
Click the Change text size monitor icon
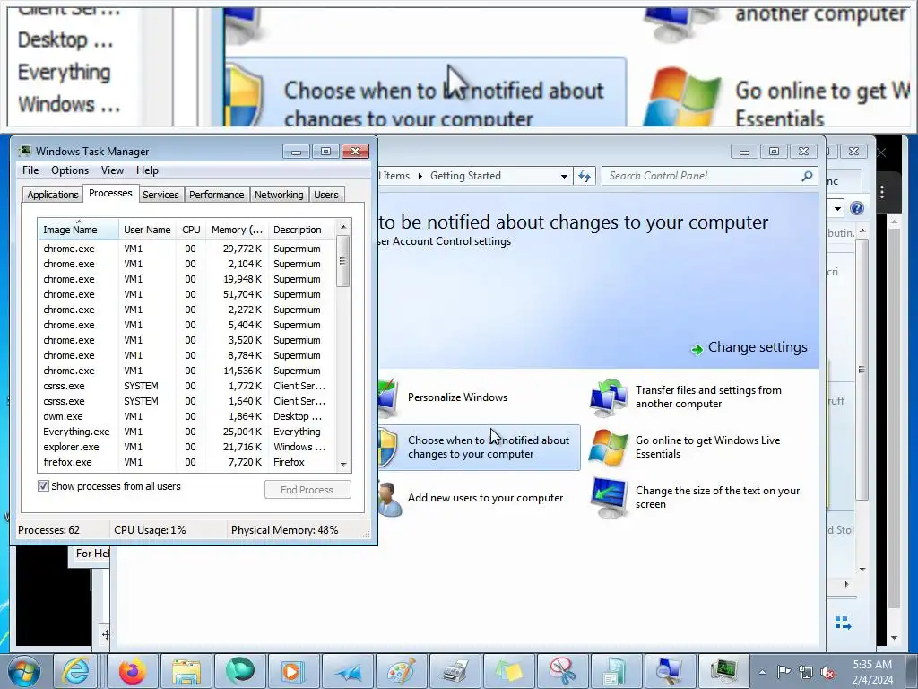tap(610, 498)
